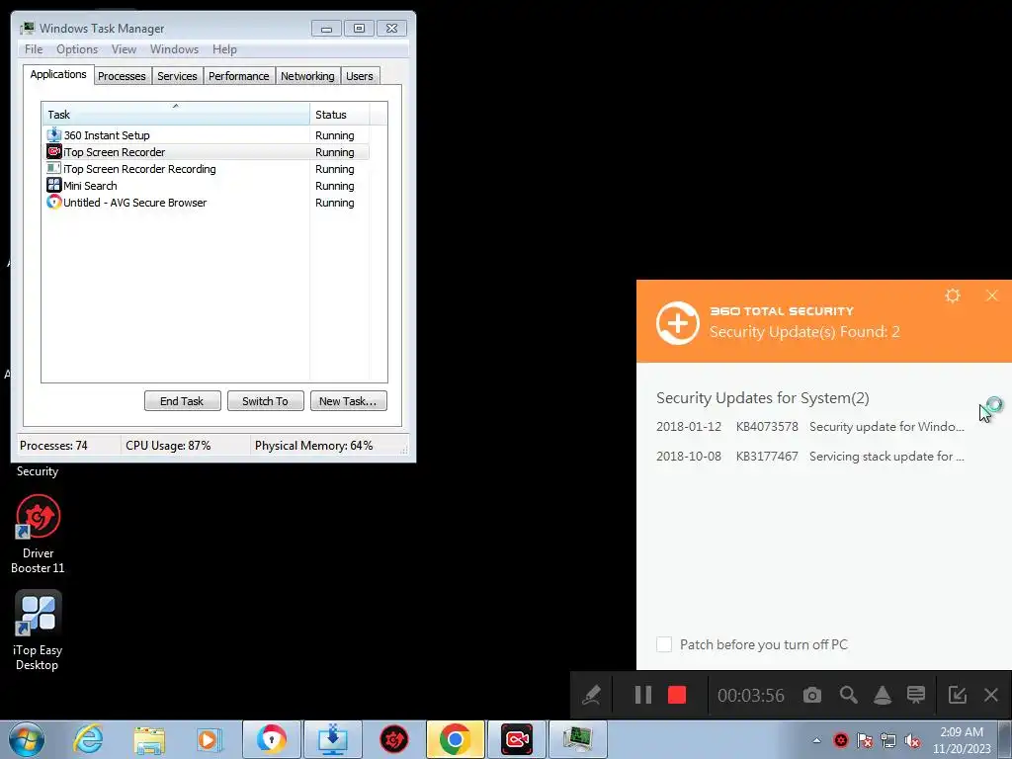The width and height of the screenshot is (1012, 759).
Task: Select Untitled - AVG Secure Browser task
Action: click(x=206, y=203)
